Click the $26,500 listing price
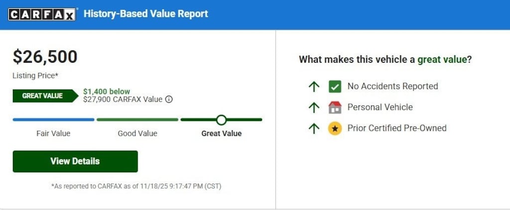The image size is (510, 210). tap(45, 57)
